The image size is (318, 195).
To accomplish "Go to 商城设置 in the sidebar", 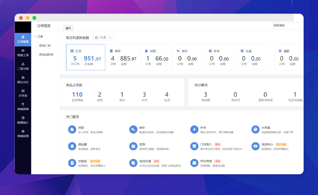I will tap(23, 134).
